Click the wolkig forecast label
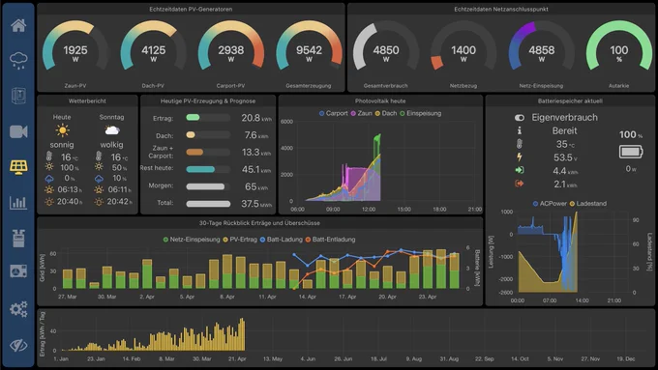 click(x=111, y=145)
